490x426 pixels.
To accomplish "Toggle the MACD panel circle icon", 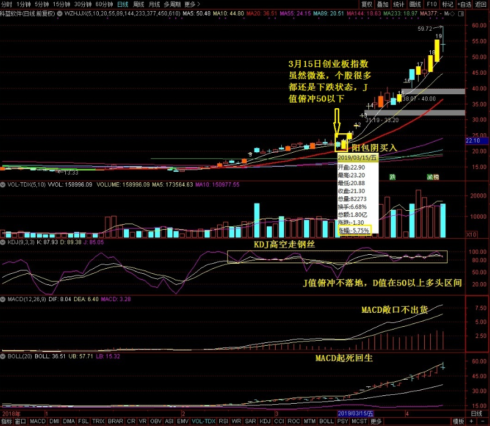I will tap(3, 299).
